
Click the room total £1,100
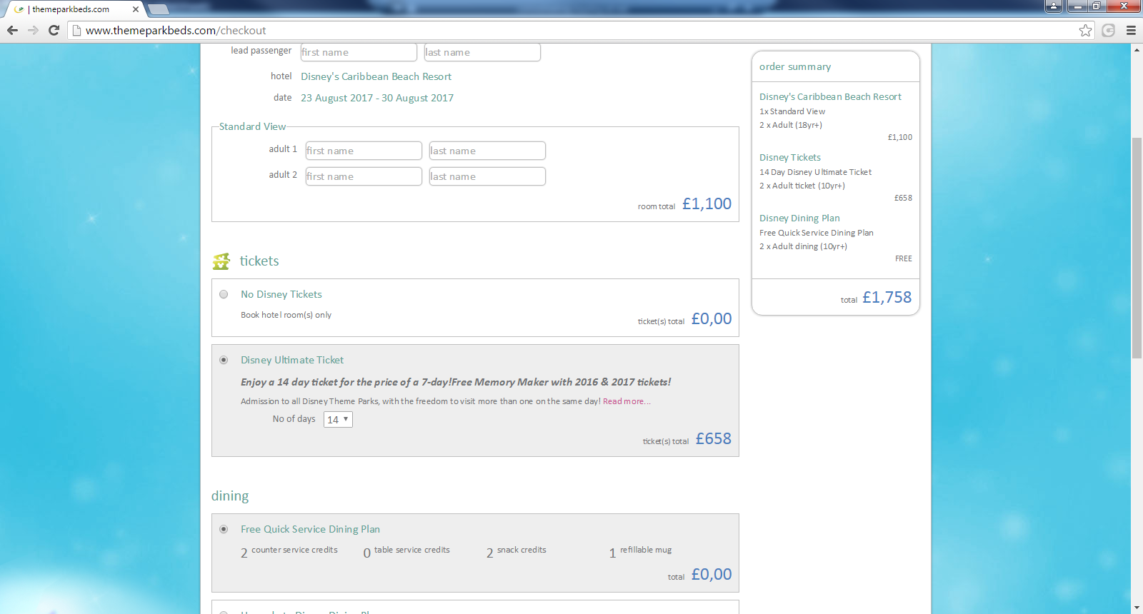tap(707, 203)
